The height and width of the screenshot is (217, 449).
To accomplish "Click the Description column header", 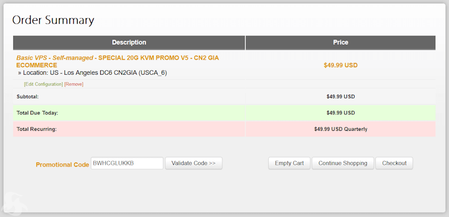I will [x=129, y=42].
